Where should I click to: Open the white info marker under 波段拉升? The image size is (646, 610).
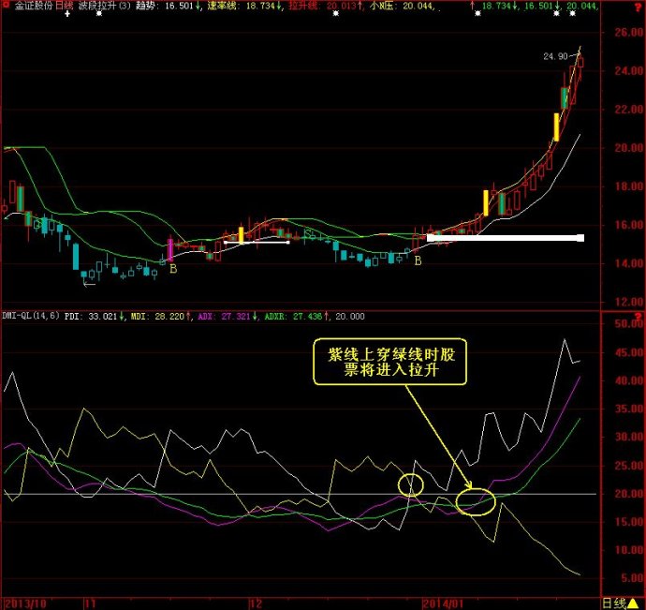point(99,14)
